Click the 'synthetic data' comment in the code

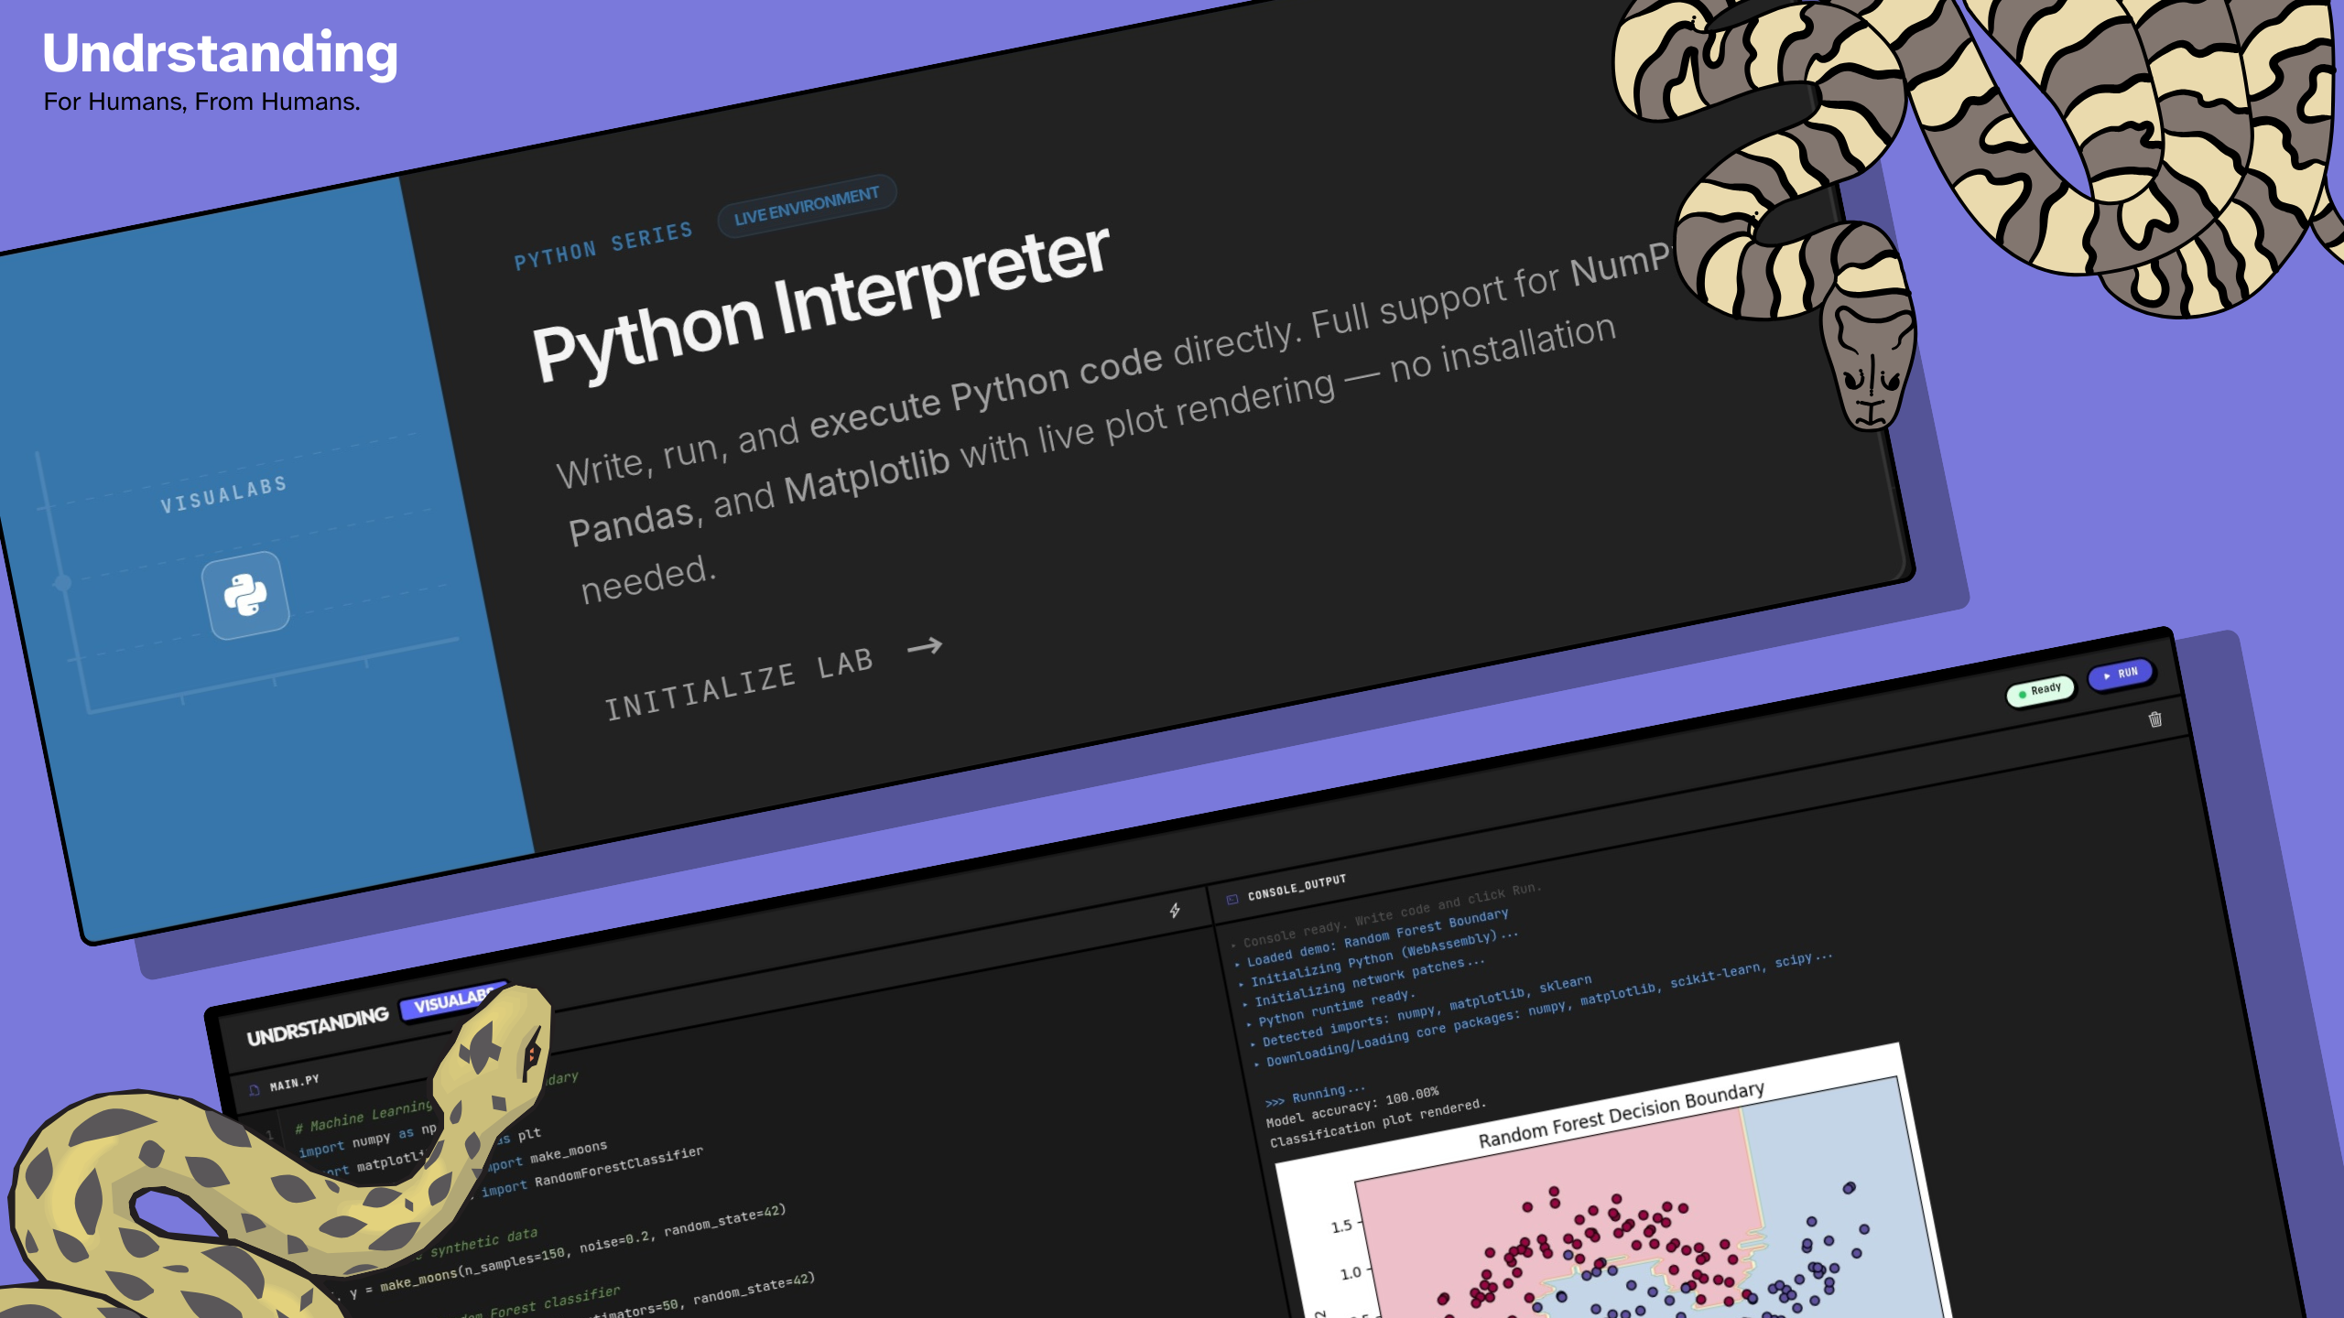click(483, 1242)
